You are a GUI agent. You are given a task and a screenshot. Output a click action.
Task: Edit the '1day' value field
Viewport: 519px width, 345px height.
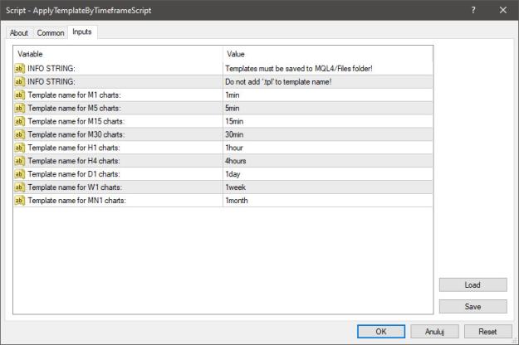pyautogui.click(x=328, y=174)
